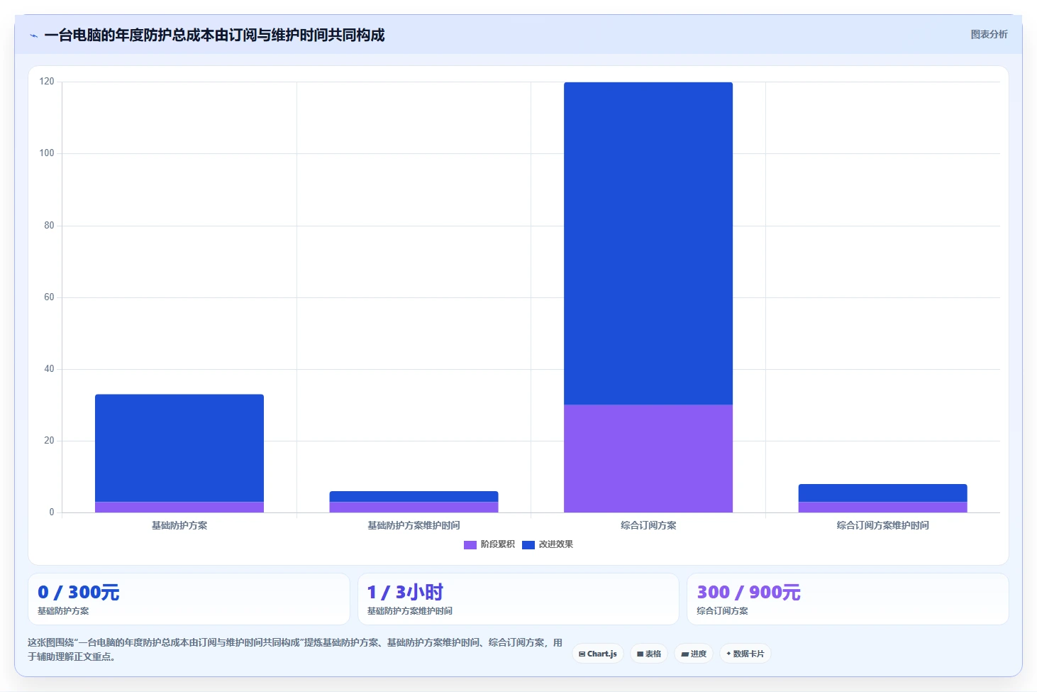Click the y-axis value 100
The image size is (1037, 692).
pos(47,153)
